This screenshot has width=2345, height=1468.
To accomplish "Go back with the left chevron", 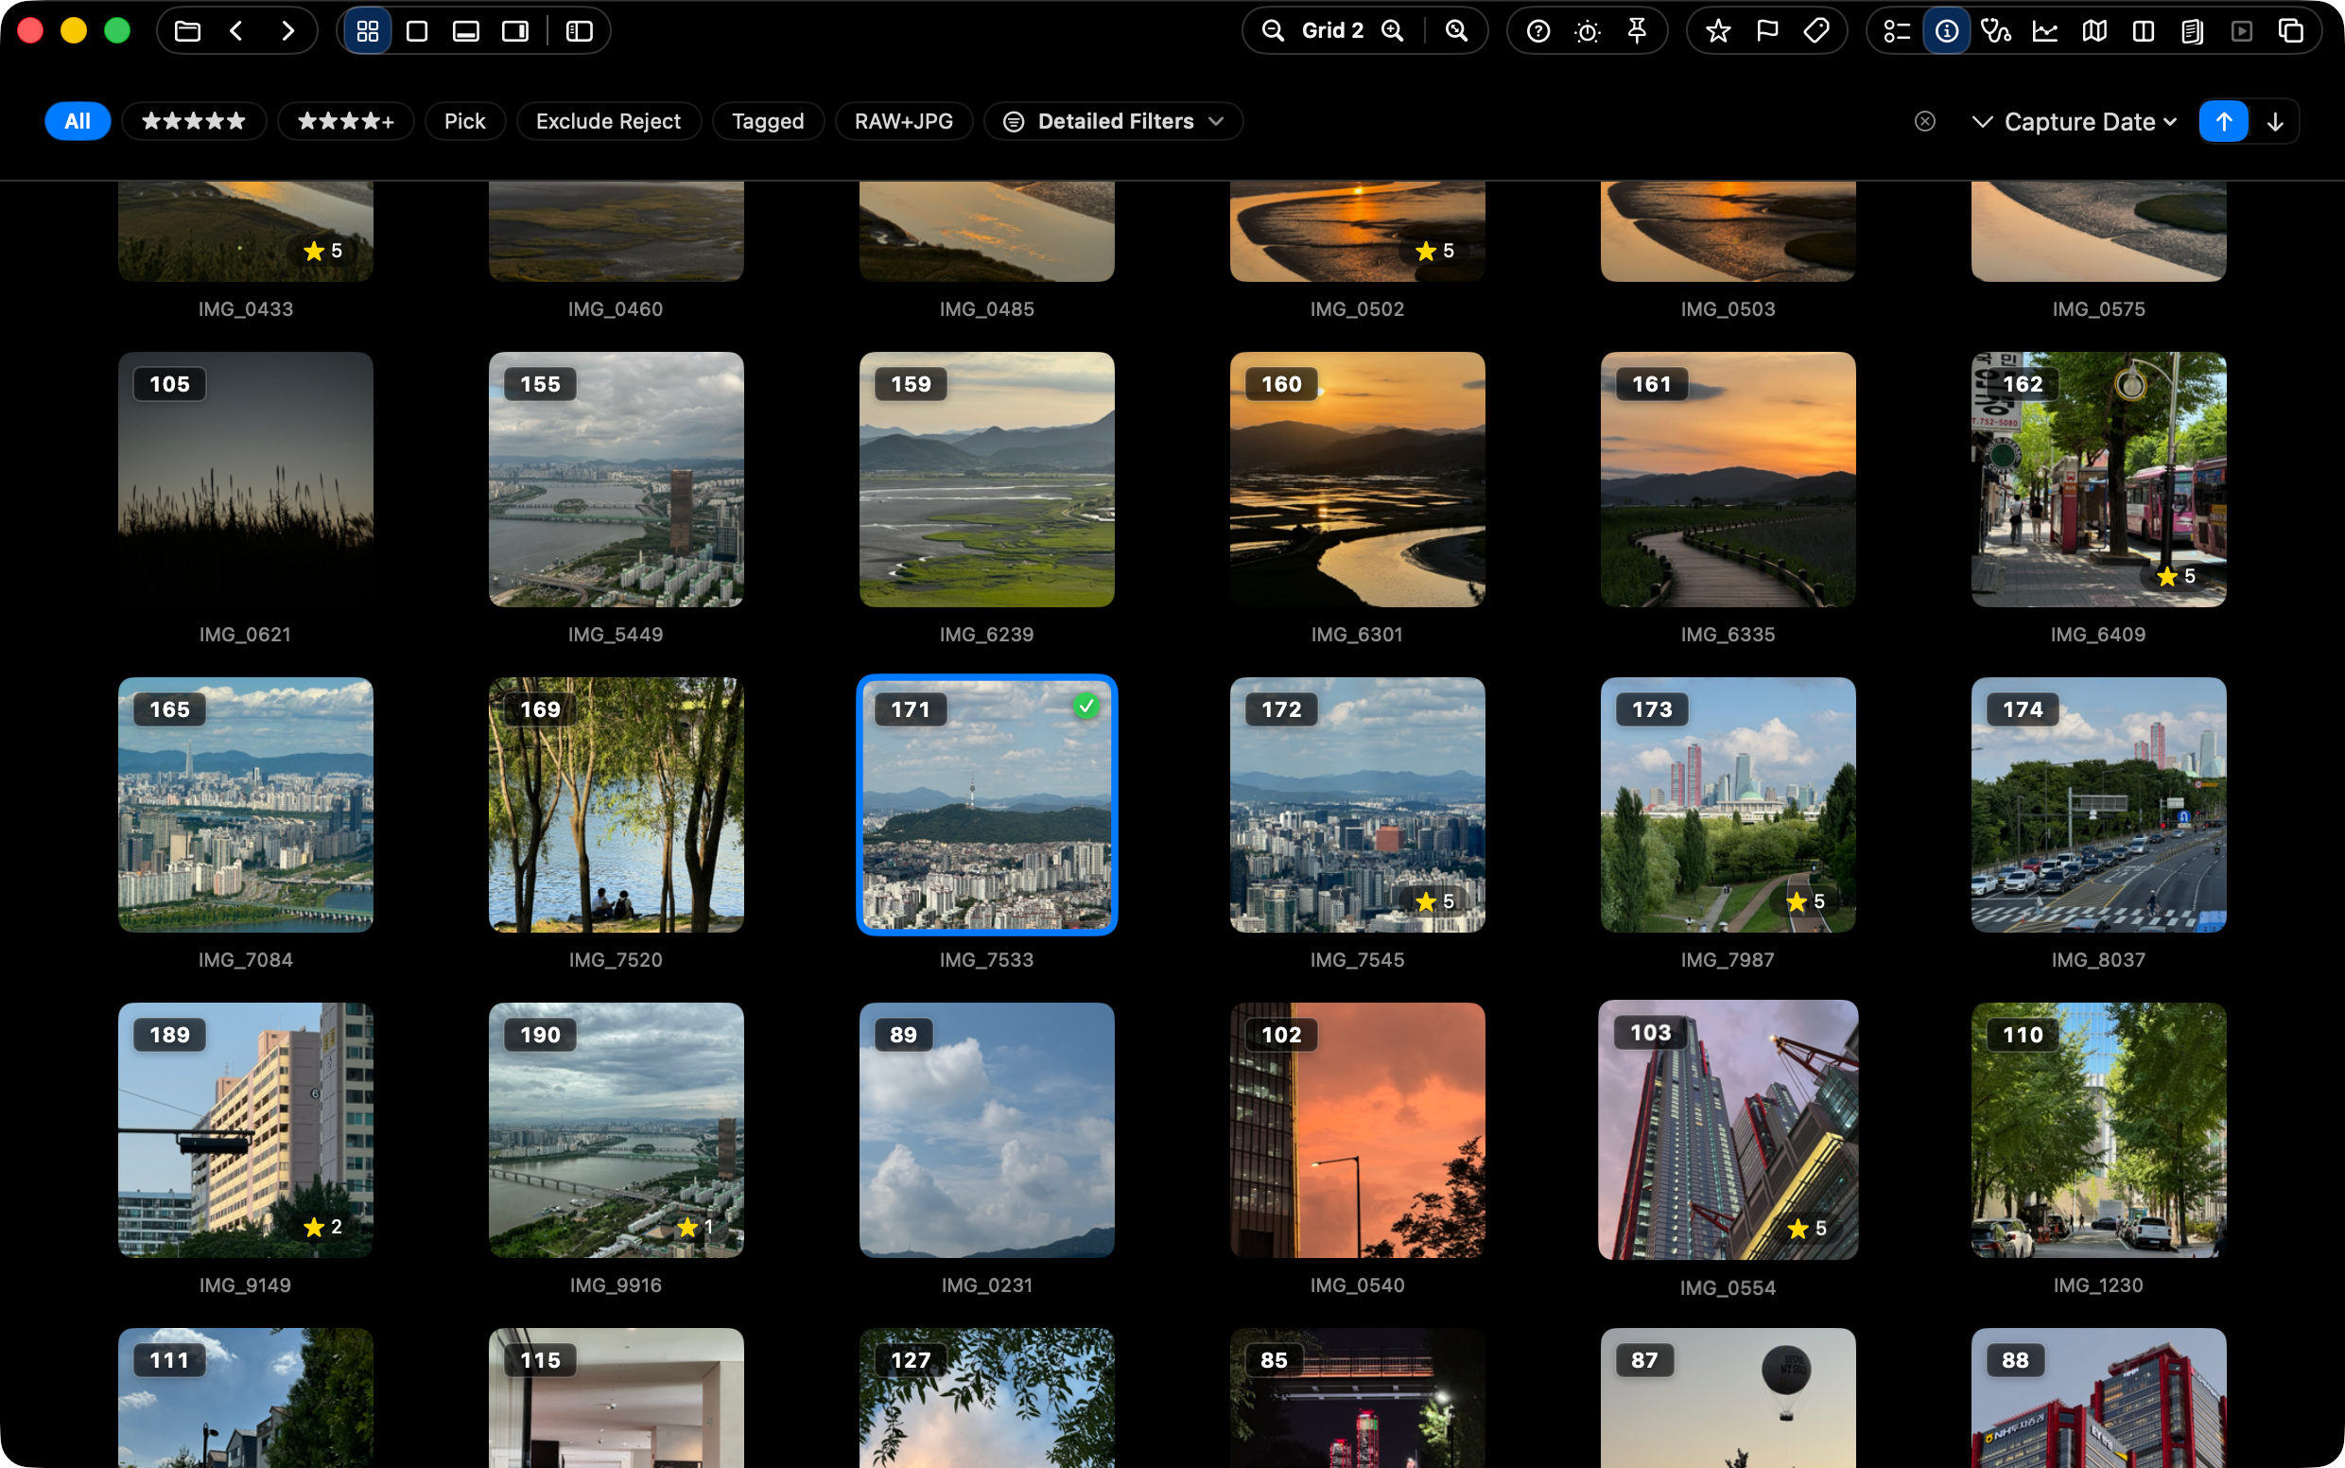I will 235,31.
